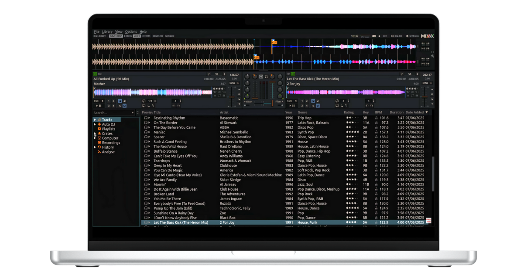The width and height of the screenshot is (527, 280).
Task: Open Mixxx settings with the gear icon
Action: click(407, 36)
